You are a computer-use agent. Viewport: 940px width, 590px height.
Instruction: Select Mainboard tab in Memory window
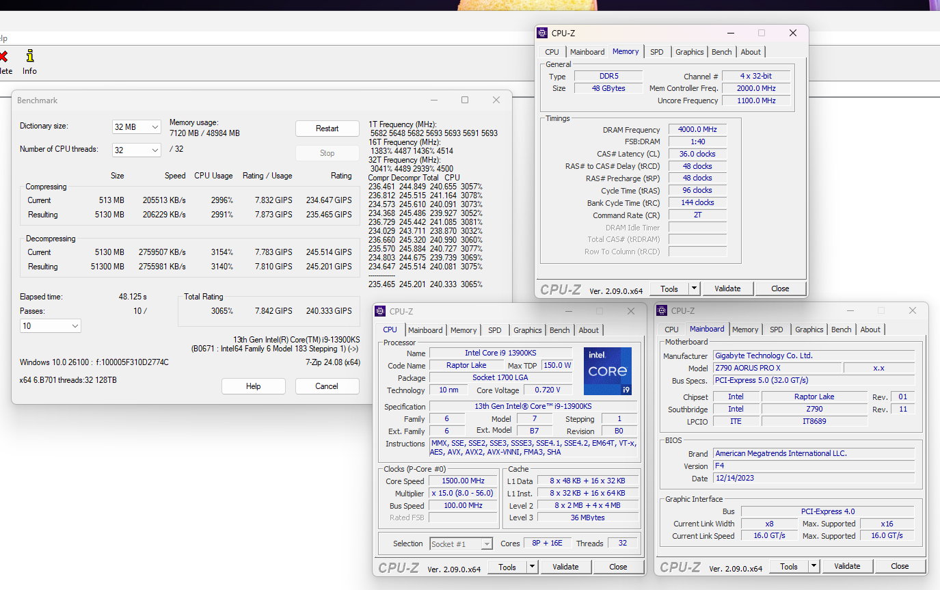(587, 52)
